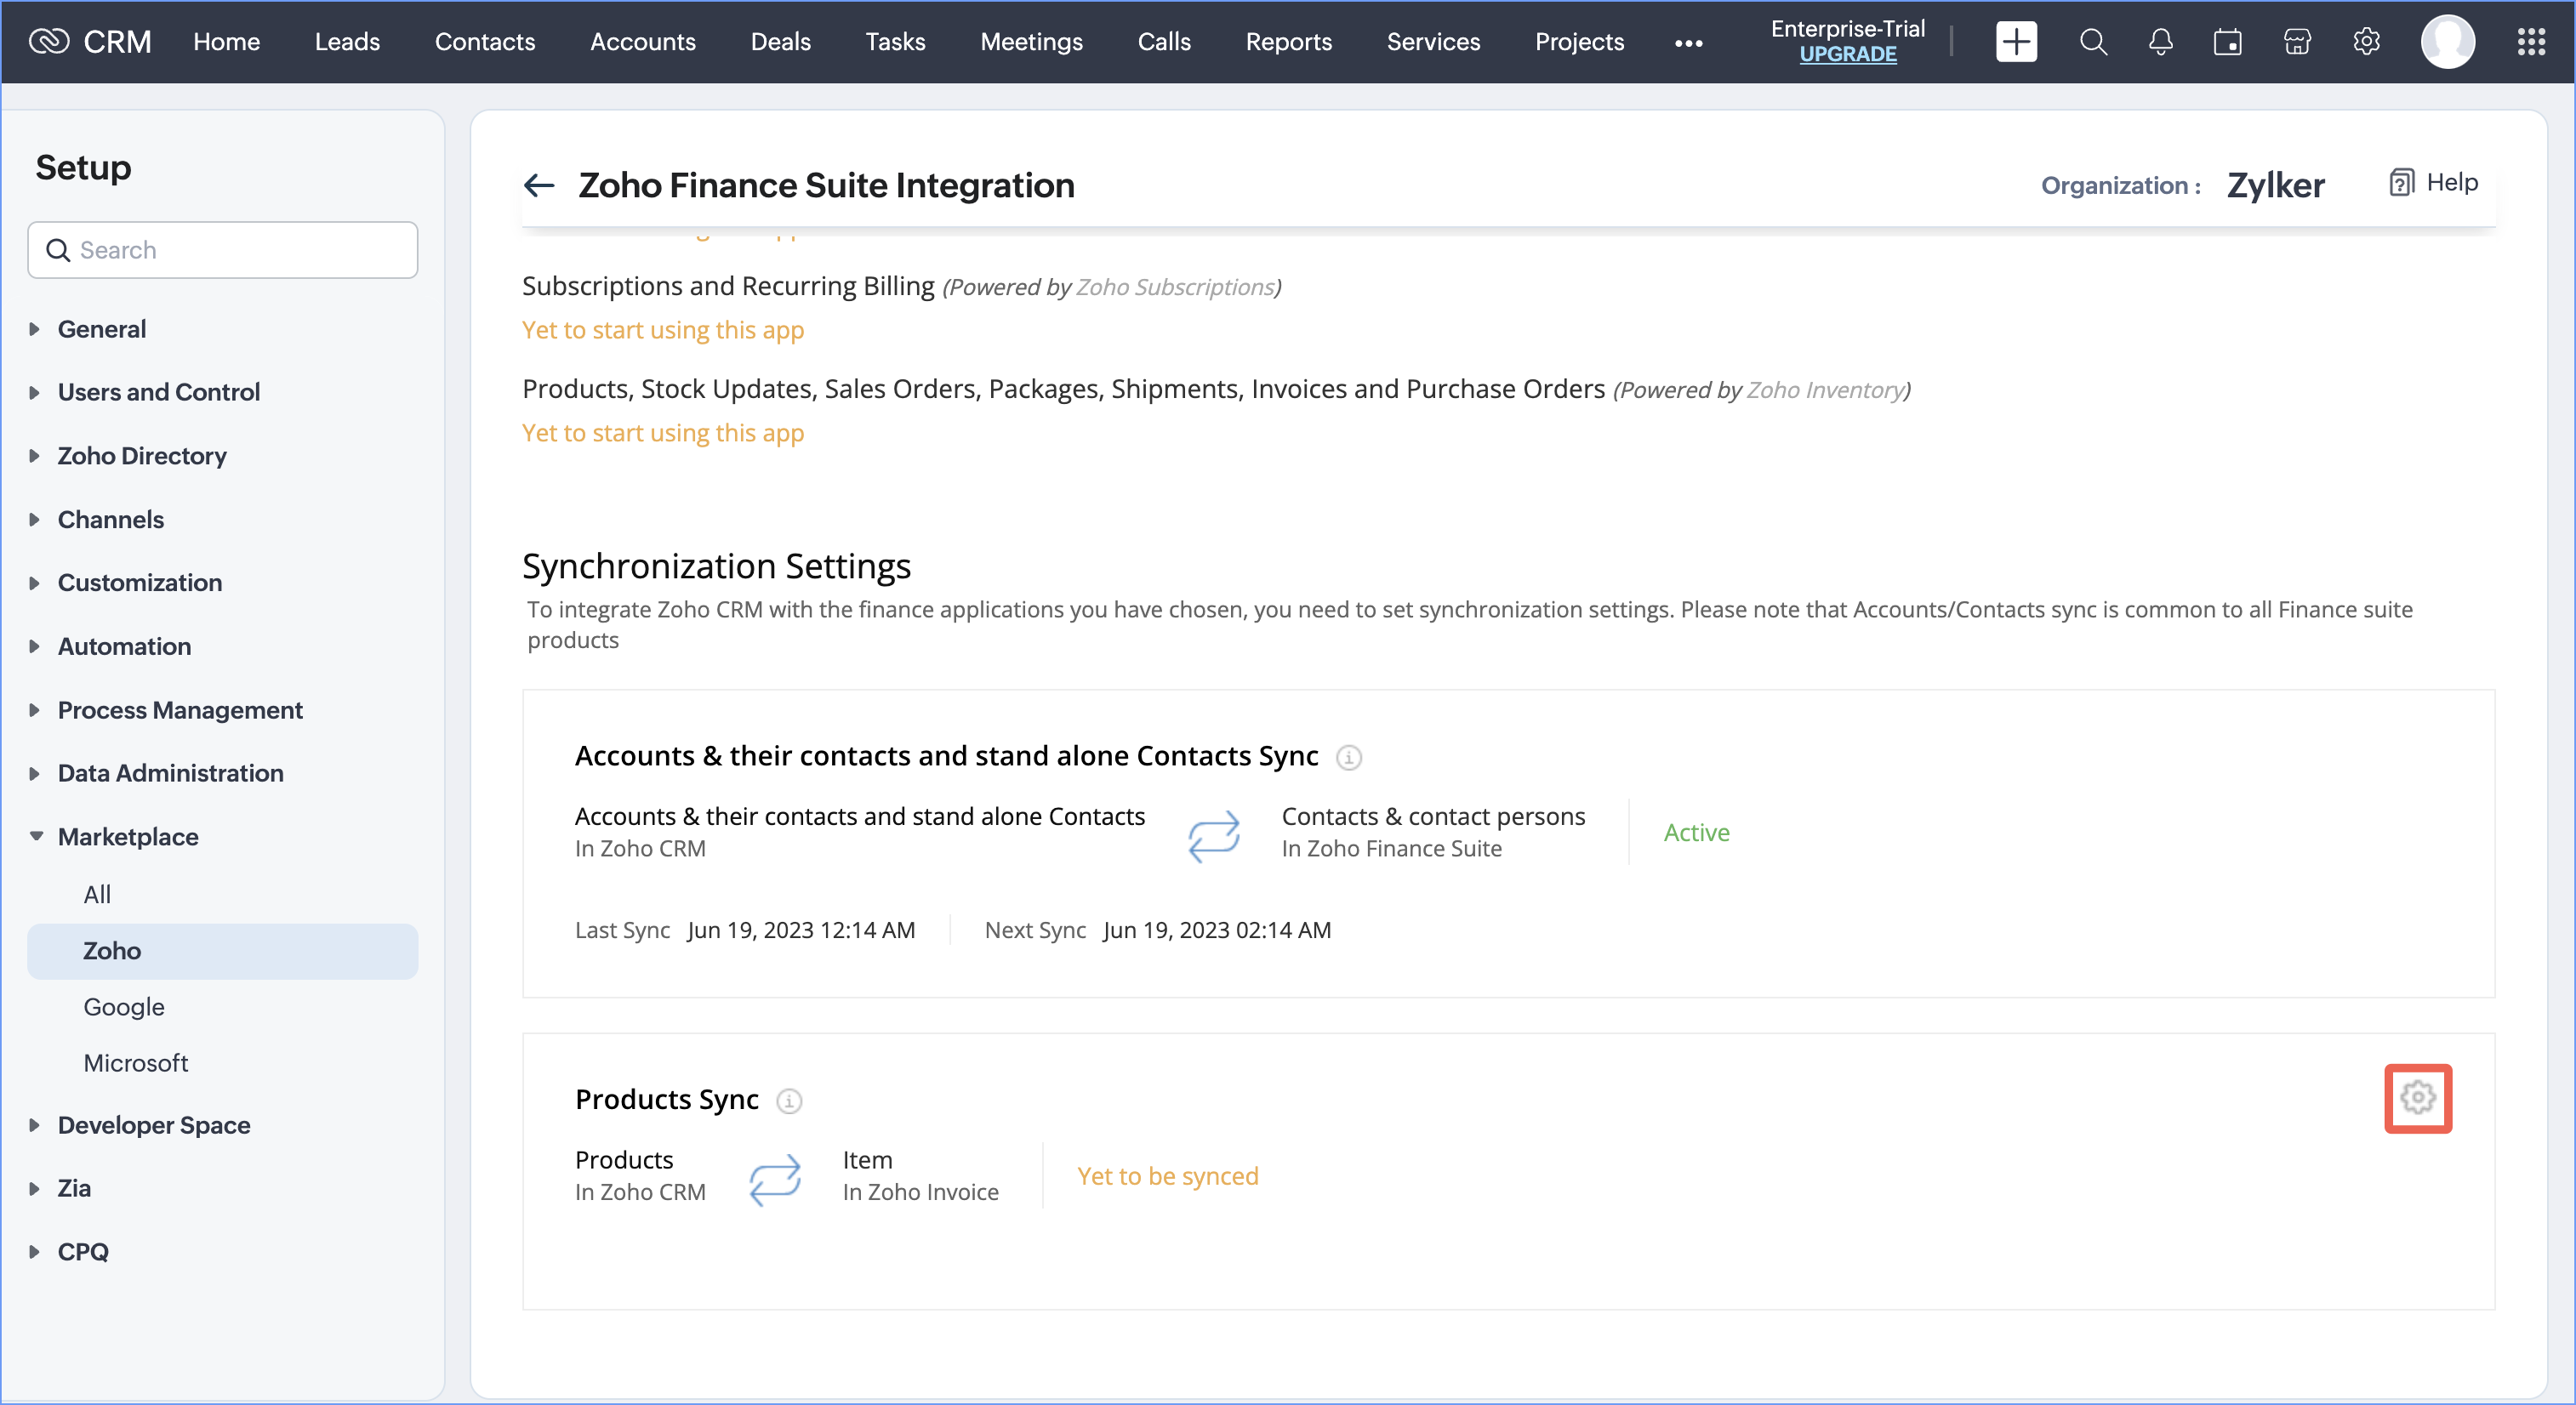Open the Reports module tab

click(1288, 42)
